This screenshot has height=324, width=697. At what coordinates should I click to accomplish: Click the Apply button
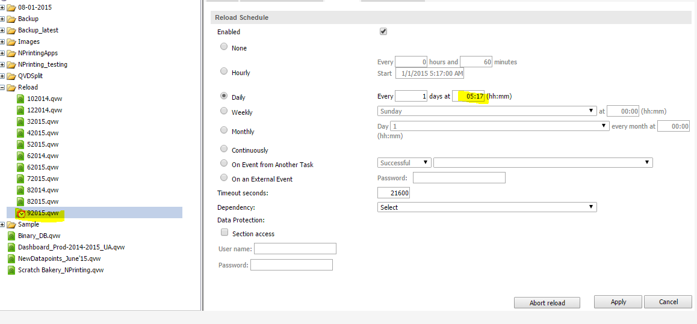click(x=618, y=302)
